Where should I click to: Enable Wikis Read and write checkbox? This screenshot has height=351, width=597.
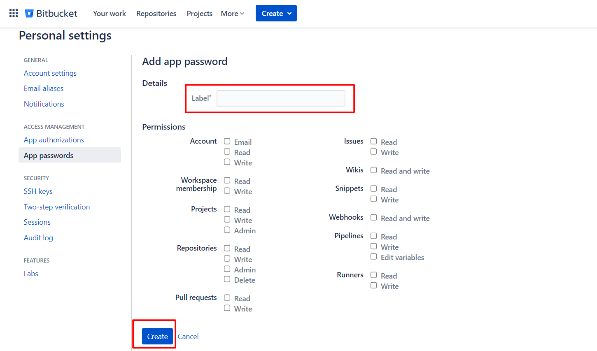point(373,170)
